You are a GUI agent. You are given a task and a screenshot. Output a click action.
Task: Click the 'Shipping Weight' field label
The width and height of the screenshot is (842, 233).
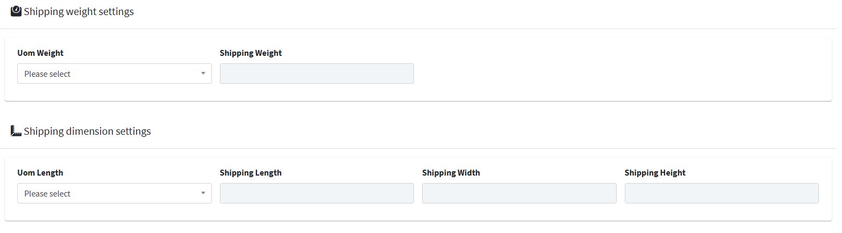pos(251,53)
